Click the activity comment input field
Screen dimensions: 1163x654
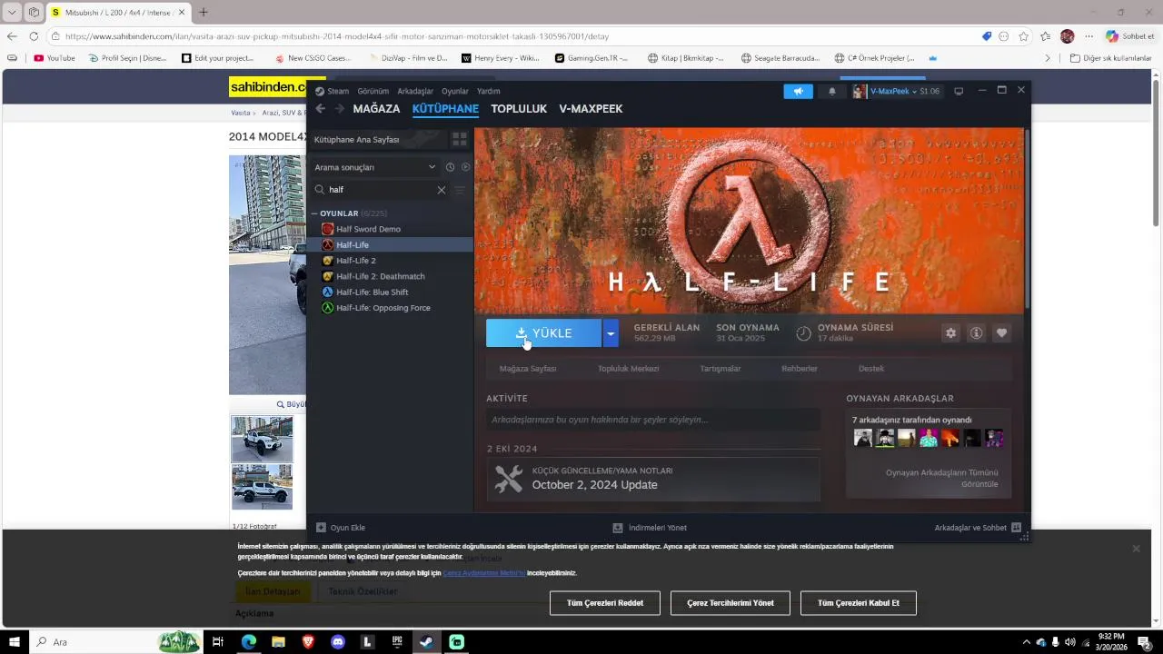(653, 420)
